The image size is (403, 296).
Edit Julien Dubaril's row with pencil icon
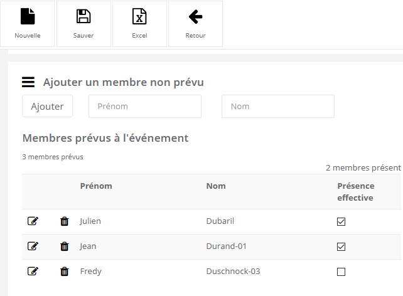(x=33, y=221)
